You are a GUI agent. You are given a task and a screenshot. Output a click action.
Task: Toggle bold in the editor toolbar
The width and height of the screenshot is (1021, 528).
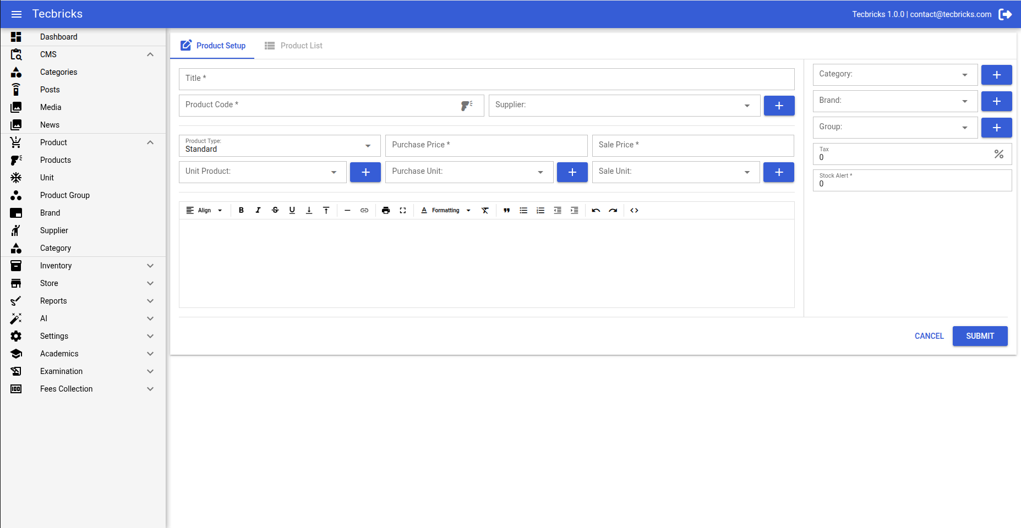[x=241, y=210]
